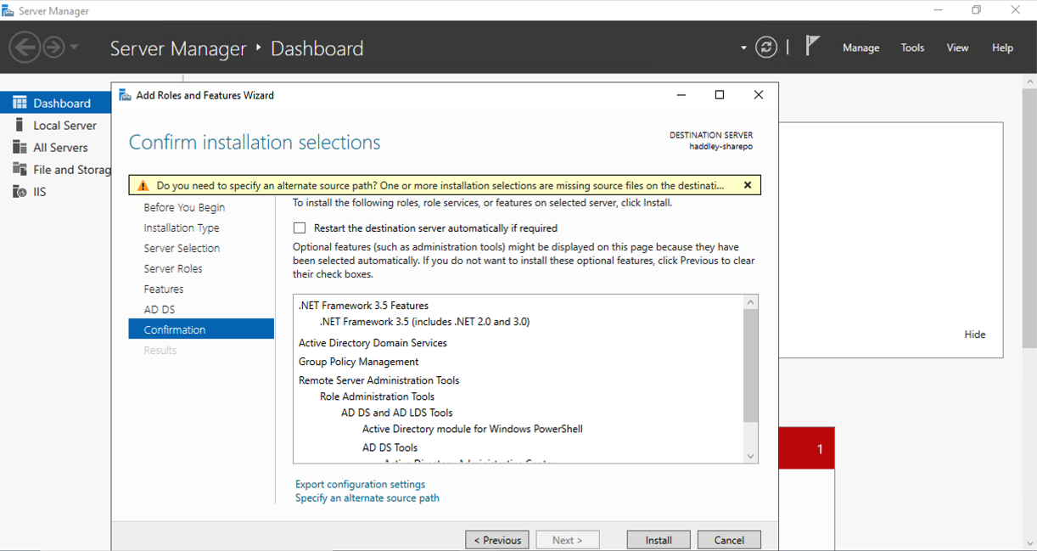Go to AD DS wizard step
1037x551 pixels.
[x=160, y=309]
